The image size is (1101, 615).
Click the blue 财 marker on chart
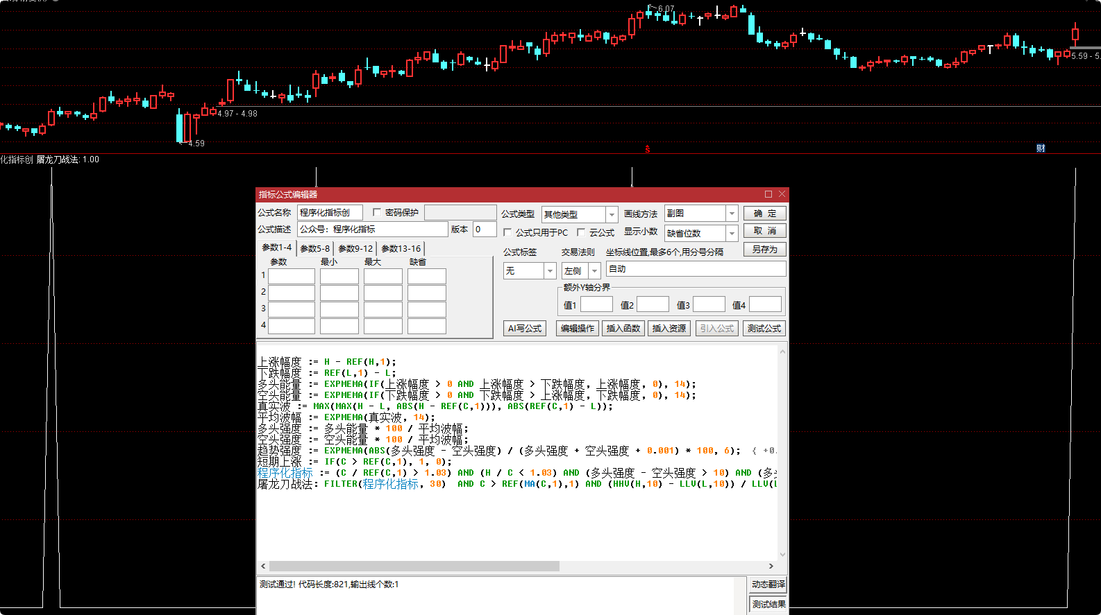tap(1041, 148)
